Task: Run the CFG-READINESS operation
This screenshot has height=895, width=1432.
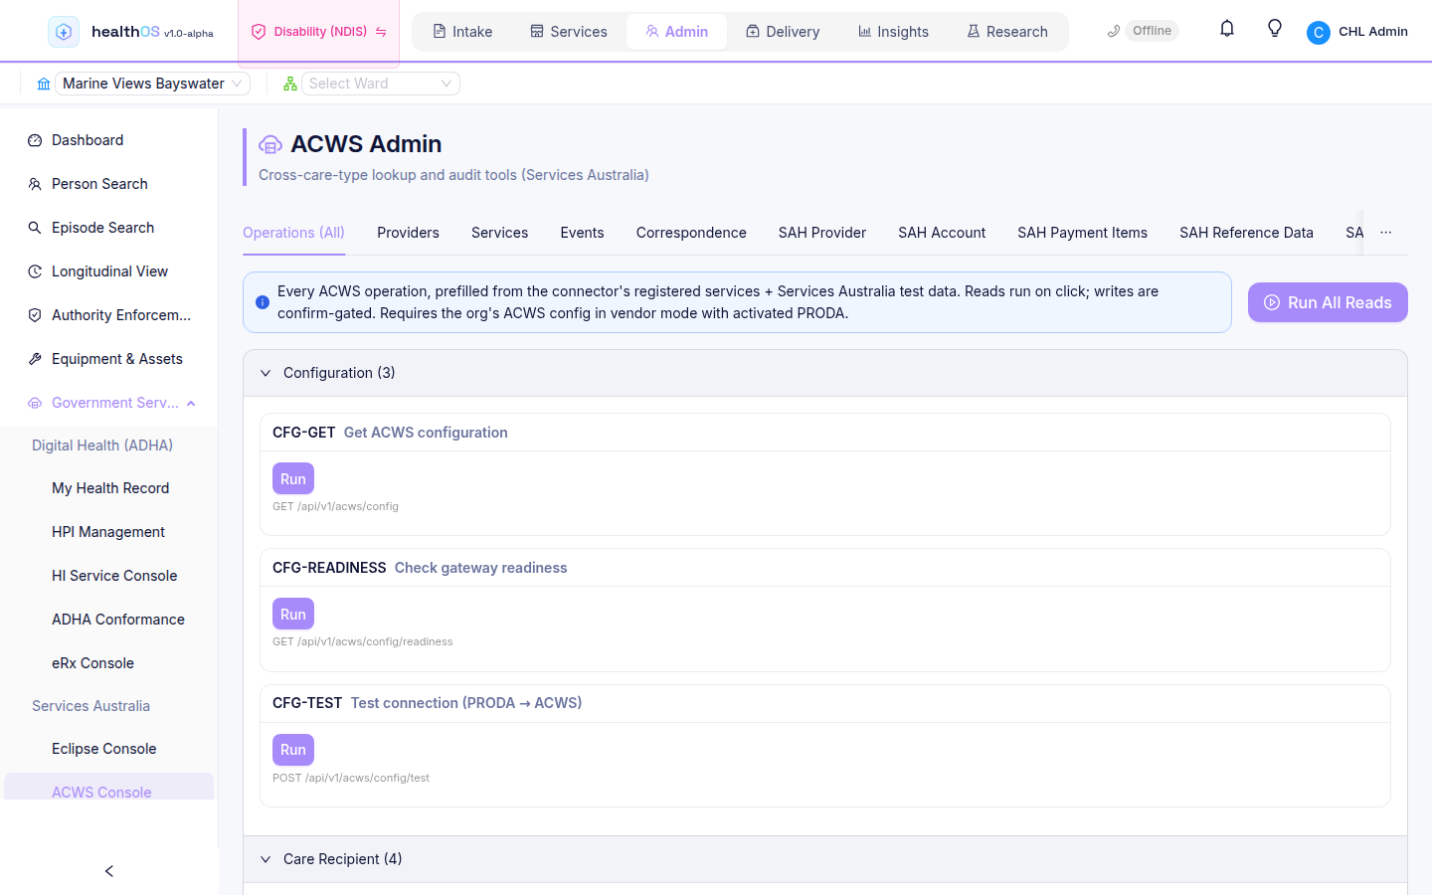Action: point(293,614)
